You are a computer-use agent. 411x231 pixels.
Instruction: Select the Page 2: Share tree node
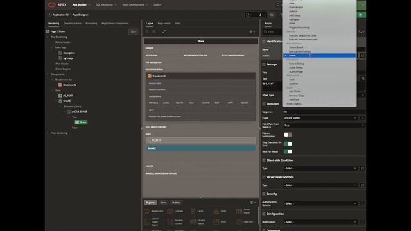pyautogui.click(x=57, y=31)
